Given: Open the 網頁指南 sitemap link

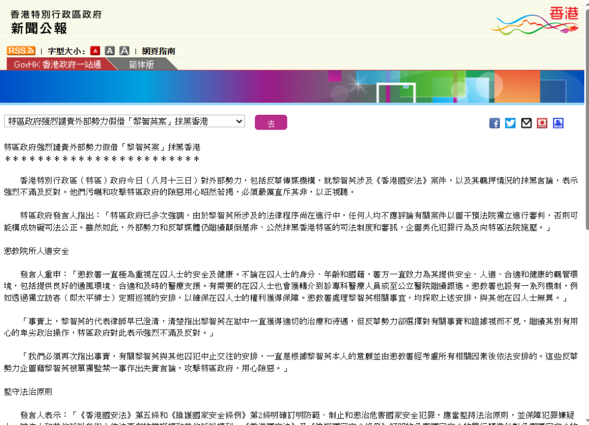Looking at the screenshot, I should 158,51.
